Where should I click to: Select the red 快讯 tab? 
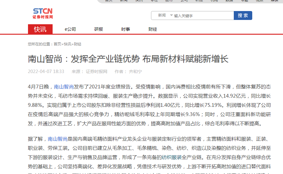click(x=40, y=29)
